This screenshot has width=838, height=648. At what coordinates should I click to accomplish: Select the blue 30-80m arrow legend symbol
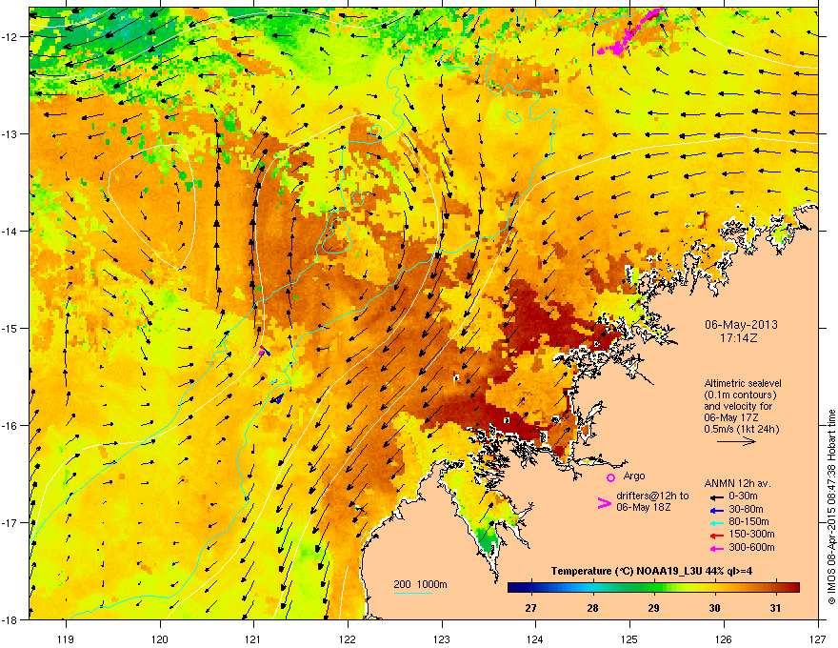(x=717, y=510)
